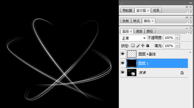Switch to the 样式 tab
194x108 pixels.
pos(136,21)
